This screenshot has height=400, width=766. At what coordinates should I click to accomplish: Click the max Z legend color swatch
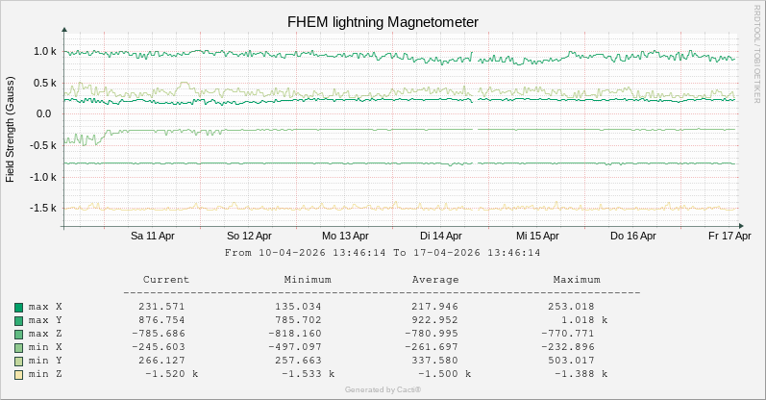point(18,334)
